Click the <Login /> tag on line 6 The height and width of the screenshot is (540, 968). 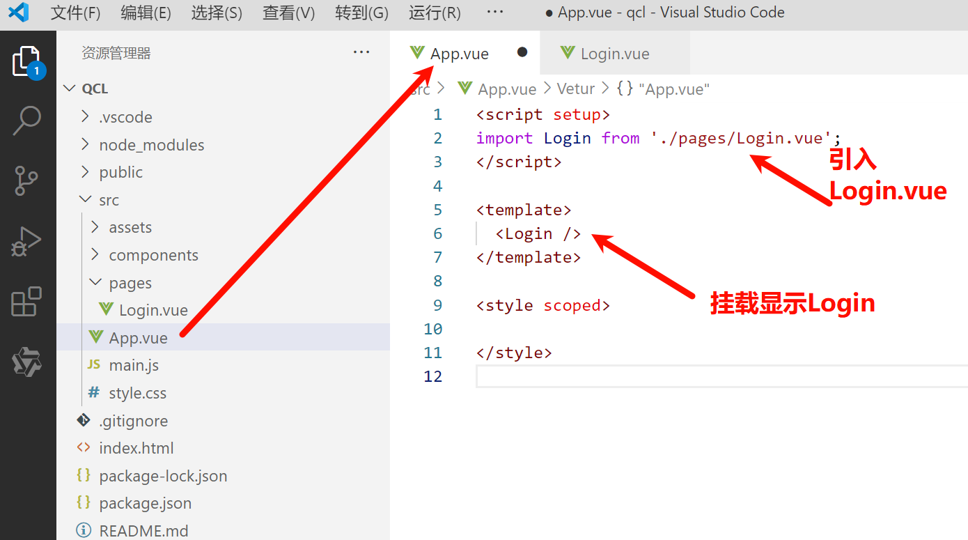(538, 233)
